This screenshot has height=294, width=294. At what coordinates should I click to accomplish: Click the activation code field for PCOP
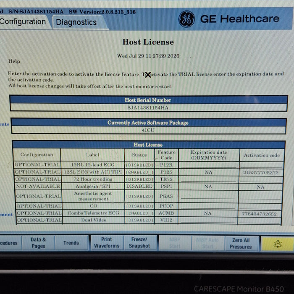[x=260, y=207]
